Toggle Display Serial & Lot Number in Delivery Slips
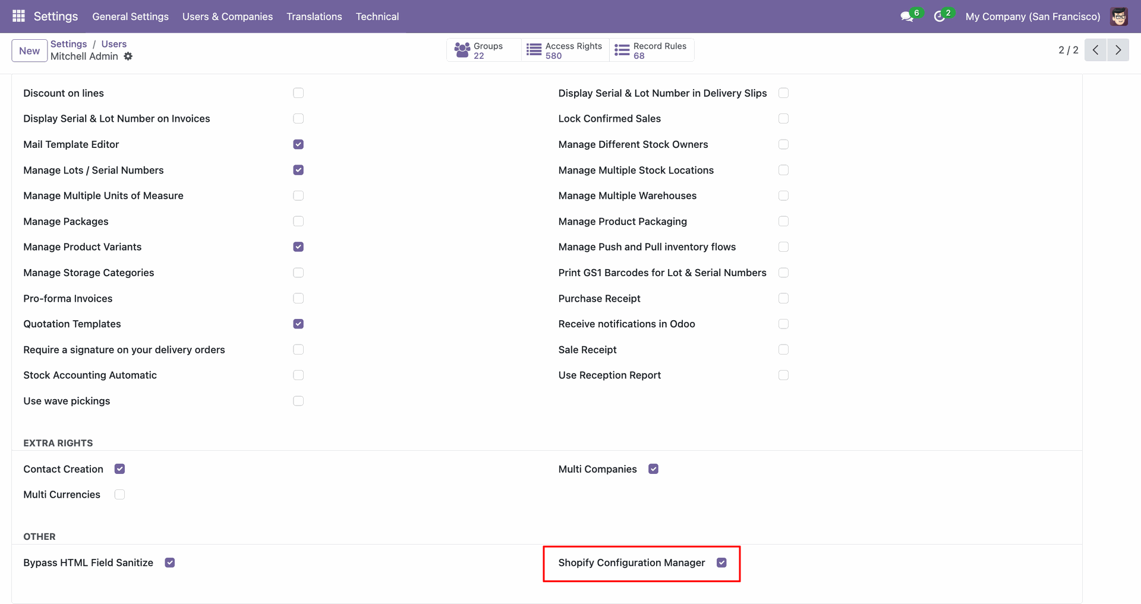This screenshot has width=1141, height=604. (783, 93)
